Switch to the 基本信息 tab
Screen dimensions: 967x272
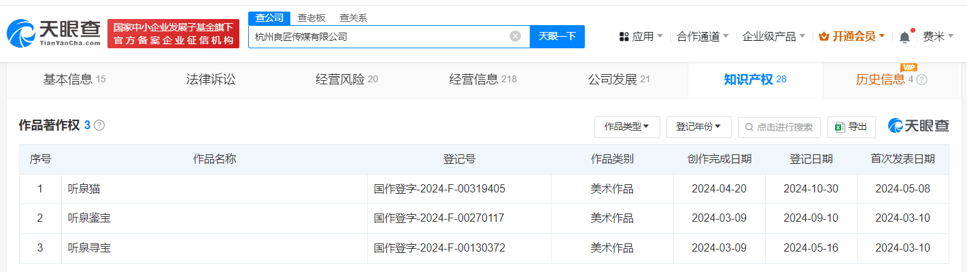click(75, 80)
